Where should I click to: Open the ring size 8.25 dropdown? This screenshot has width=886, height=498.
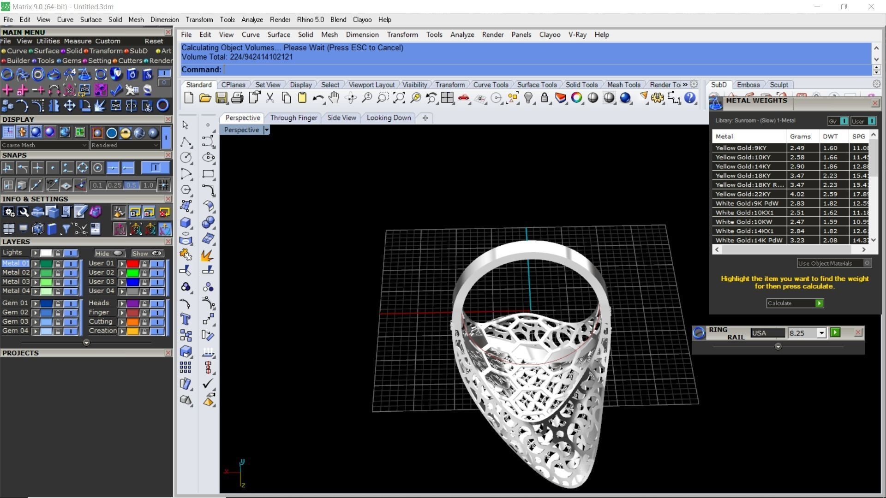tap(821, 333)
